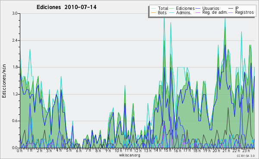This screenshot has width=259, height=159.
Task: Click the 2.4 y-axis value
Action: tap(15, 40)
